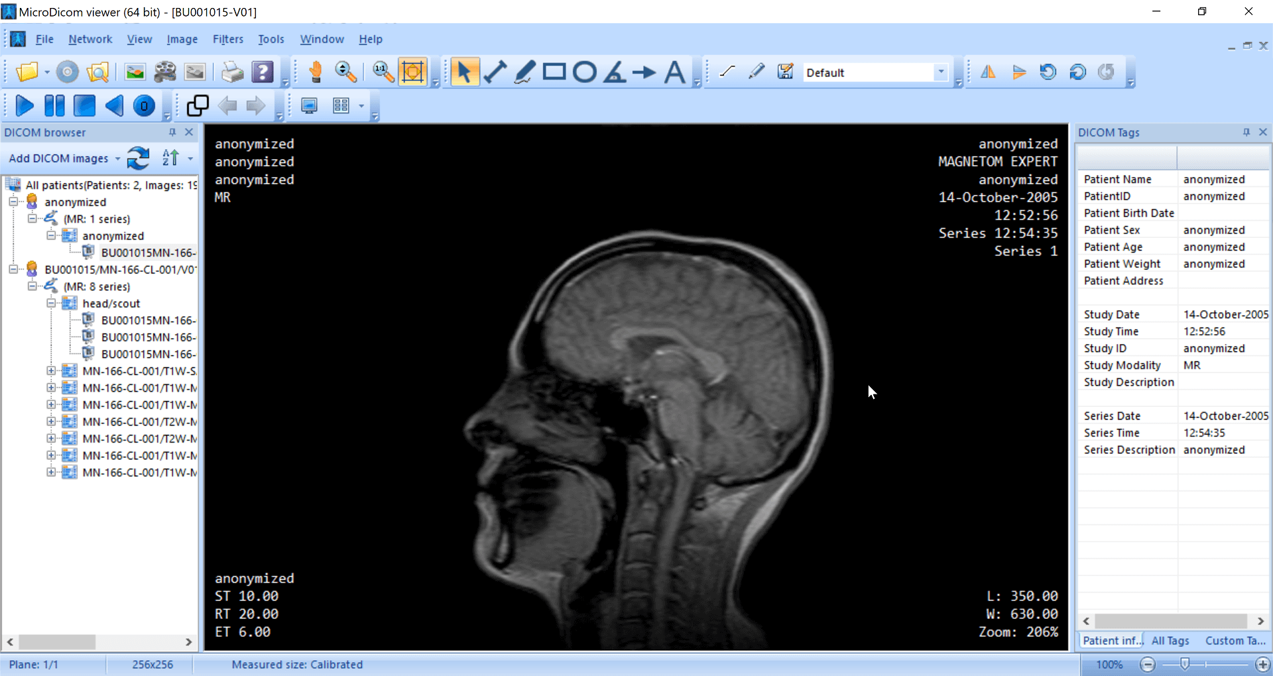
Task: Open the Default window preset dropdown
Action: 941,72
